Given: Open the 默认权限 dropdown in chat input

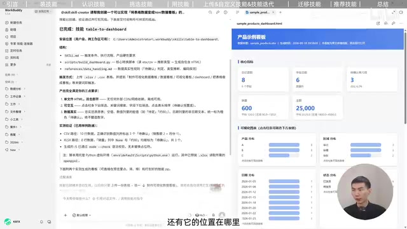Looking at the screenshot, I should tap(81, 215).
